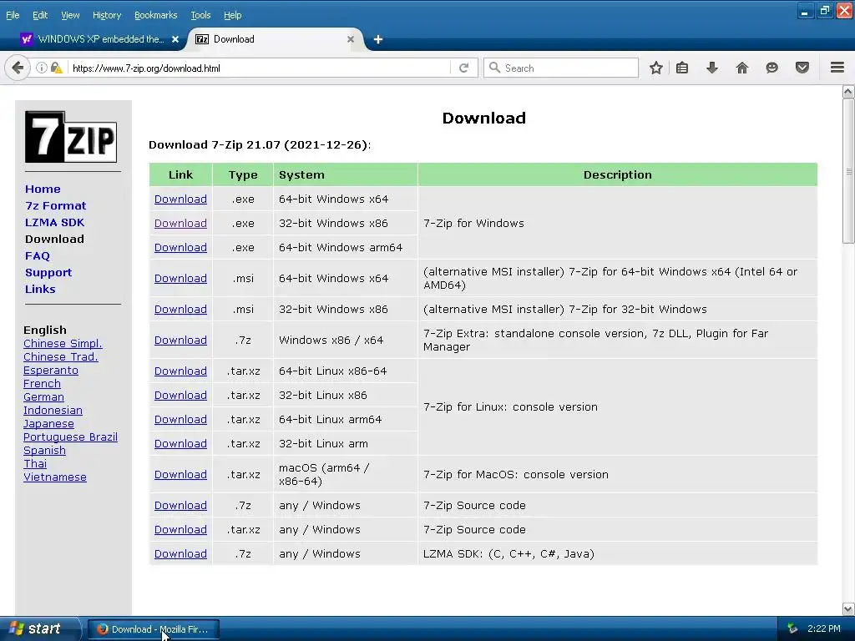Open the View menu

click(x=70, y=15)
